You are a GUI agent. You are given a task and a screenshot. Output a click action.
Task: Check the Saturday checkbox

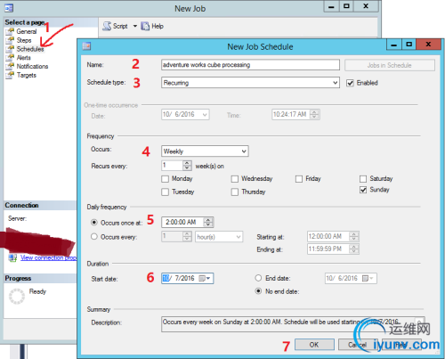(x=363, y=179)
